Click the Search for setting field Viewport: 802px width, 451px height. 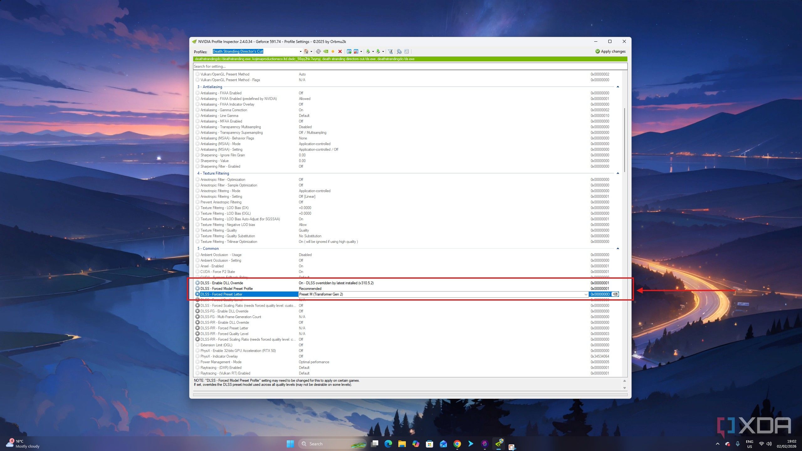410,66
